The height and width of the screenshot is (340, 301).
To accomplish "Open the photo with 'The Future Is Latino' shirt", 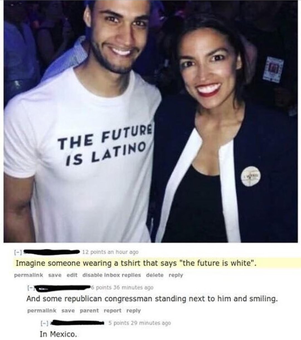I will 151,121.
